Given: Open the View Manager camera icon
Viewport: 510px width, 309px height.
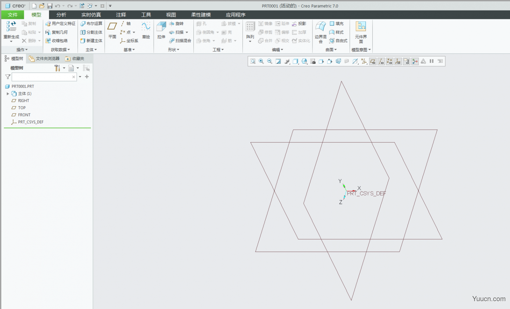Looking at the screenshot, I should click(x=313, y=61).
